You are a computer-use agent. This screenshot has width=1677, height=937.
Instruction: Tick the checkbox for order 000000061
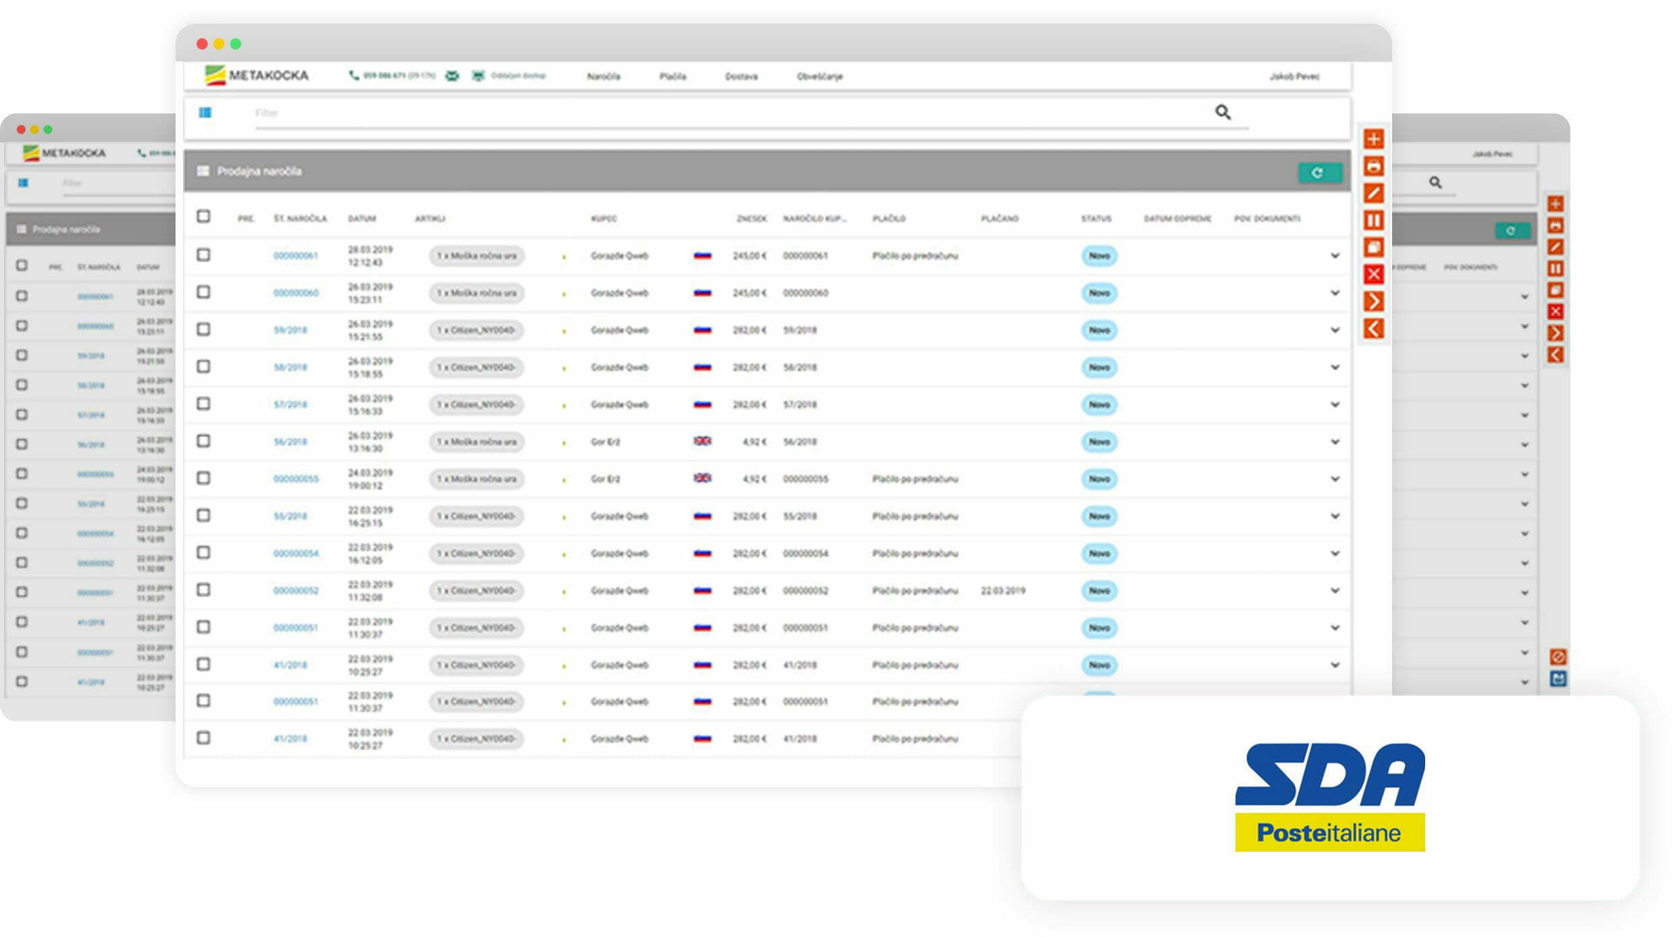pyautogui.click(x=203, y=255)
